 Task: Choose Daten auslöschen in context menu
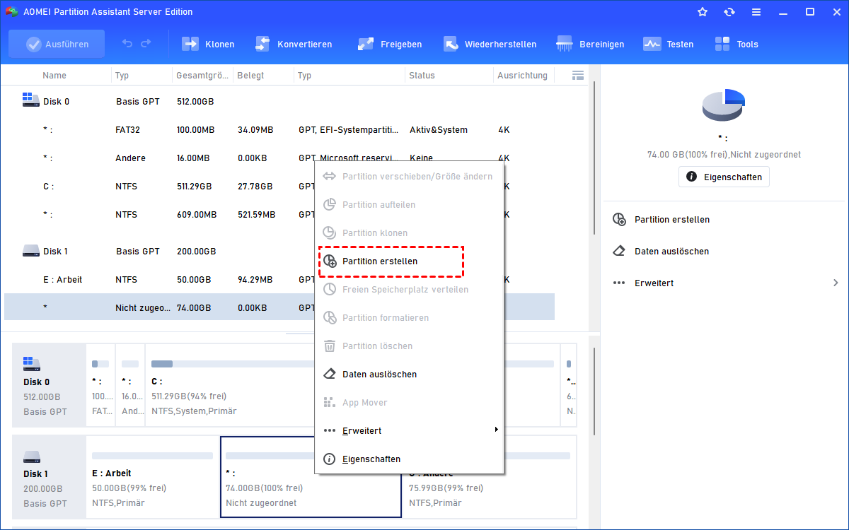tap(409, 374)
